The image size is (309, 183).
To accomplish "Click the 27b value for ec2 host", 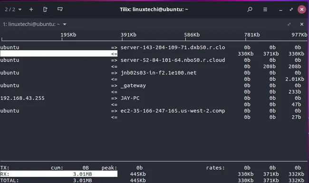I will 296,117.
